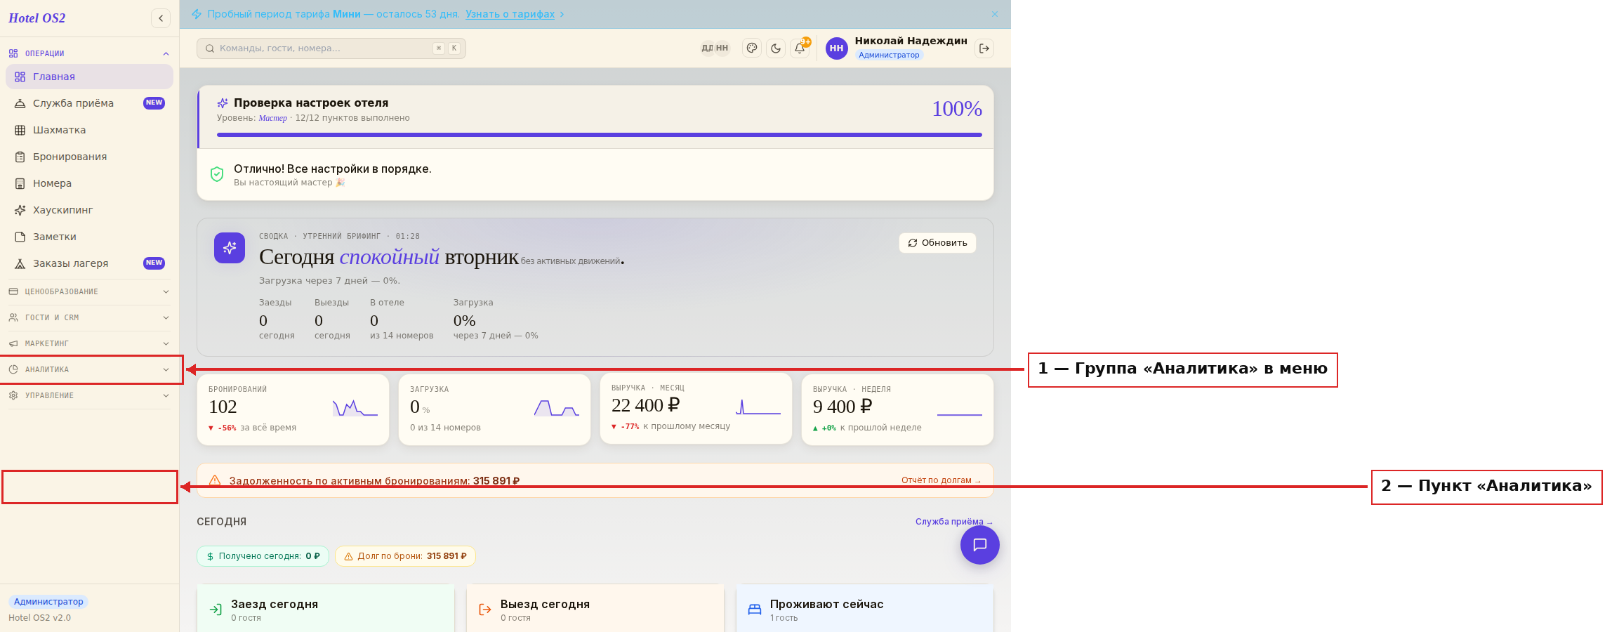The image size is (1619, 632).
Task: Click the Проживают сейчас bed icon
Action: pos(755,610)
